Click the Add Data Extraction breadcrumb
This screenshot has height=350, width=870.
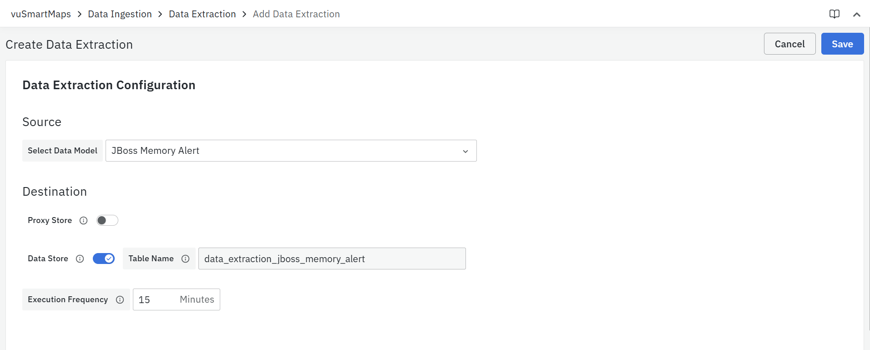pyautogui.click(x=296, y=14)
